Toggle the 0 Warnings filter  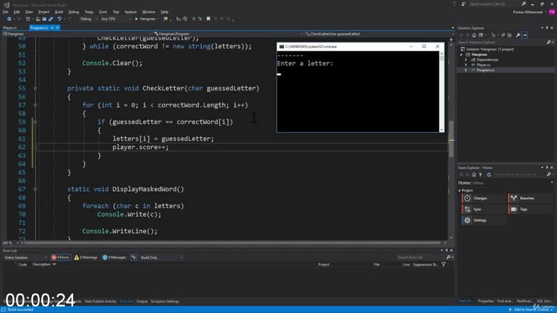click(x=86, y=257)
